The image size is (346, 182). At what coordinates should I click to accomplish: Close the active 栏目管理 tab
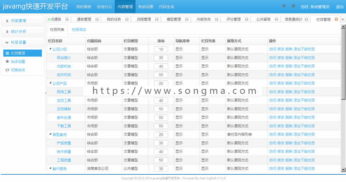point(336,19)
